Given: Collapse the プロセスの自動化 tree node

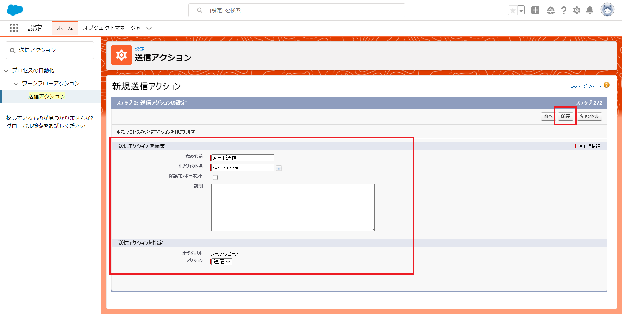Looking at the screenshot, I should click(6, 71).
